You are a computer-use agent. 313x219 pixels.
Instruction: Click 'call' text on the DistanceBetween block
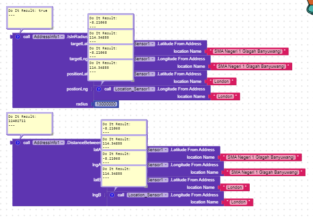coord(26,143)
